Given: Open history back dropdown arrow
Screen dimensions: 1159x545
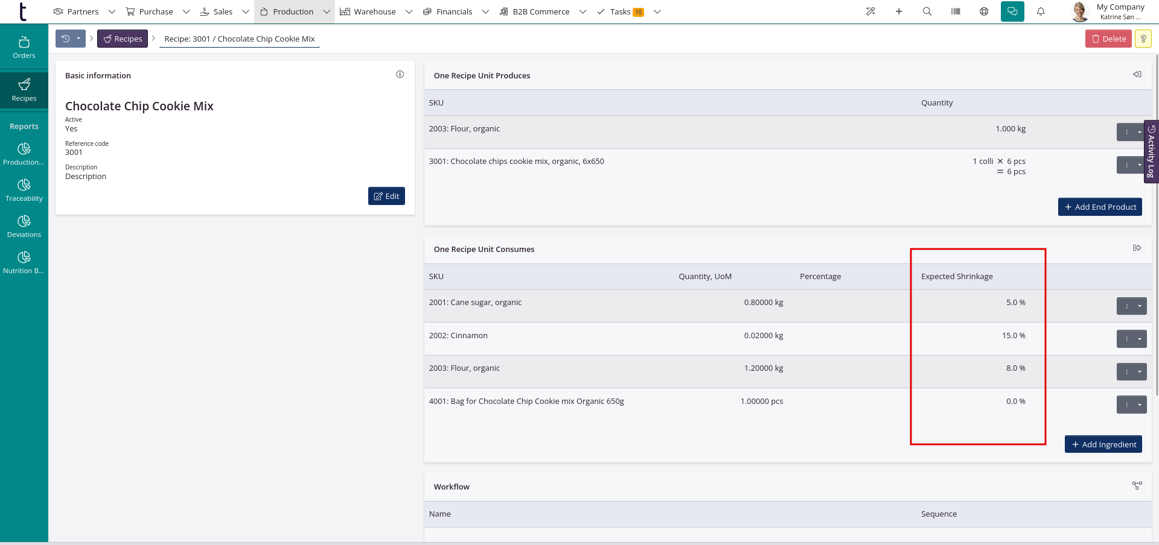Looking at the screenshot, I should point(78,39).
